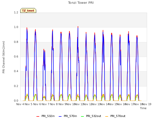Toggle the PRI_570in legend entry
Viewport: 162px width, 121px height.
[x=68, y=116]
